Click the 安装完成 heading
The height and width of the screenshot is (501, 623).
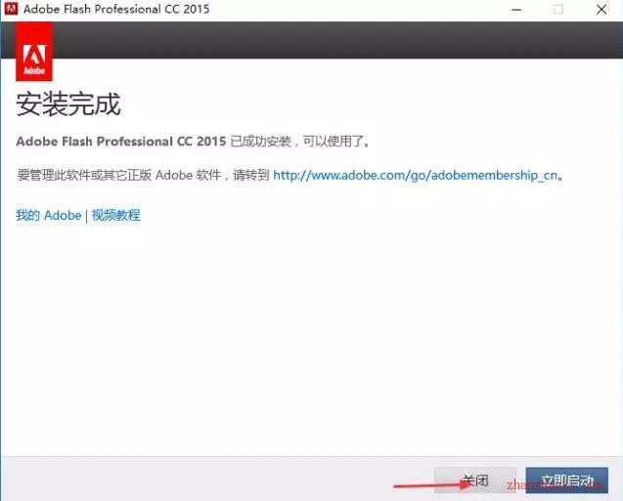[x=68, y=104]
